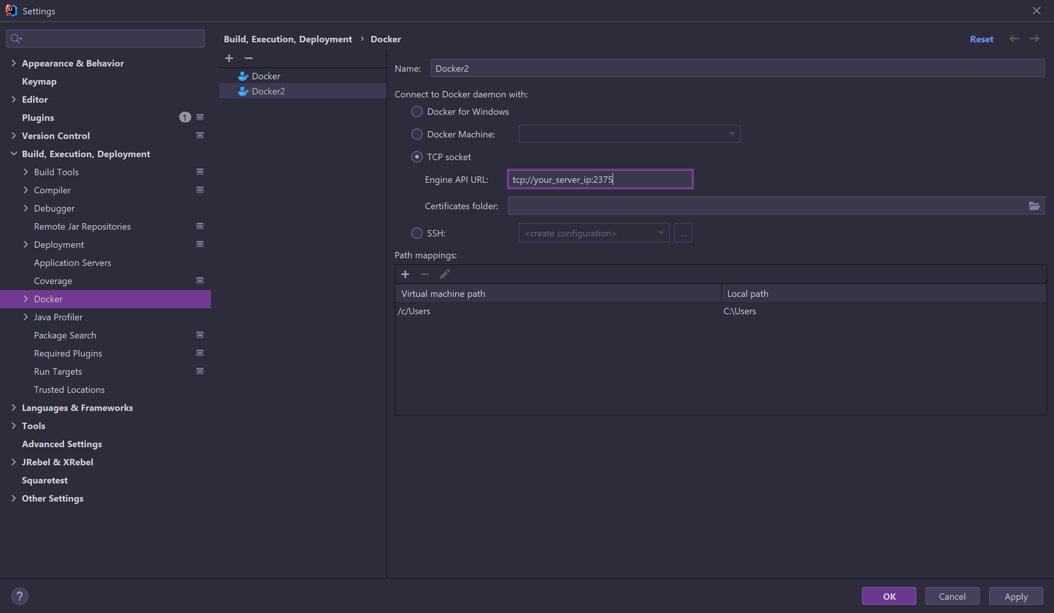Expand the Docker settings node
Screen dimensions: 1054x613
(25, 299)
